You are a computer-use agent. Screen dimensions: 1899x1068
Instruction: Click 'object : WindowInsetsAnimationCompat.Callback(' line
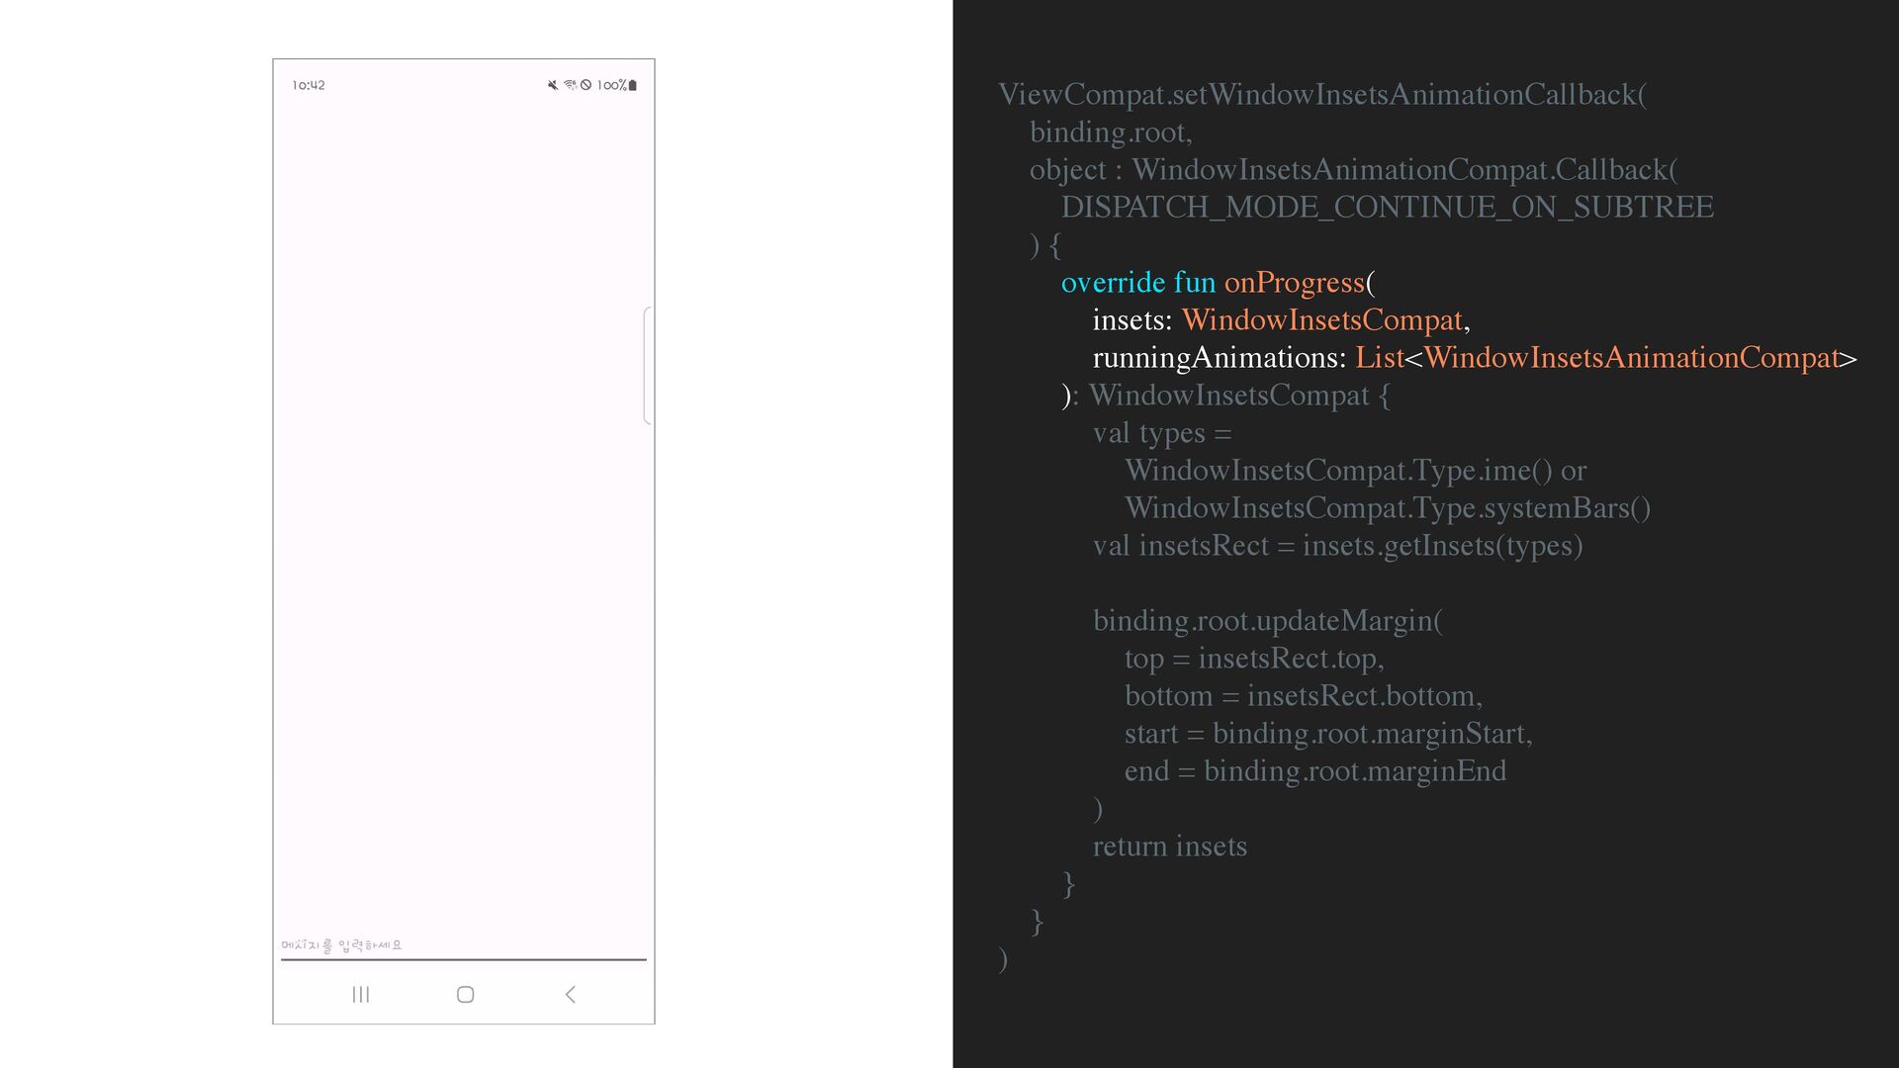[1354, 170]
